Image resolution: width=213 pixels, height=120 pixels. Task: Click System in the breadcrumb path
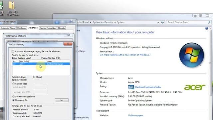[x=120, y=22]
